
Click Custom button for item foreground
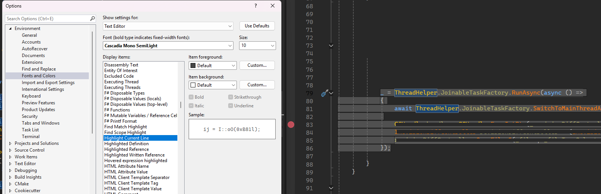coord(257,65)
